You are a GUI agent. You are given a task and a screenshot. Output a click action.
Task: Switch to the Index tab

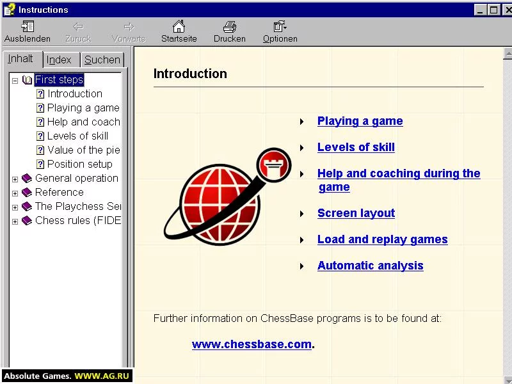click(x=61, y=60)
